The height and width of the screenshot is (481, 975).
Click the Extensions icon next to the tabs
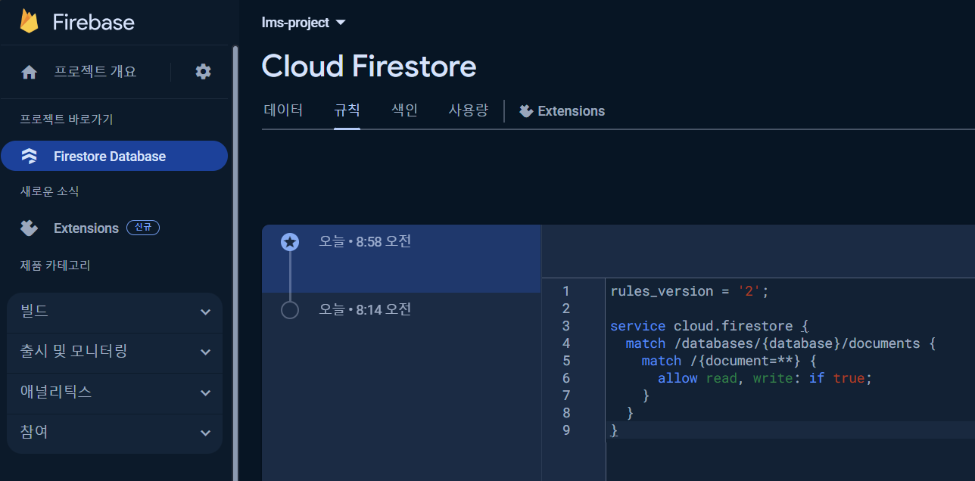[525, 110]
